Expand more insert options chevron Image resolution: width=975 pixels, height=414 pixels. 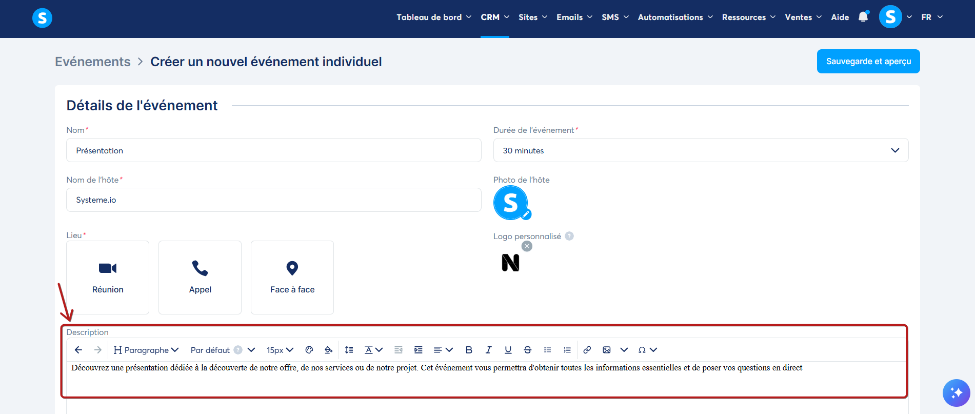(x=624, y=350)
